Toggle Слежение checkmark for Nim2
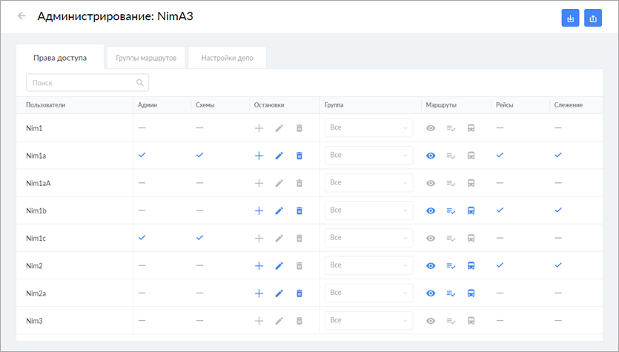The width and height of the screenshot is (619, 352). point(558,265)
